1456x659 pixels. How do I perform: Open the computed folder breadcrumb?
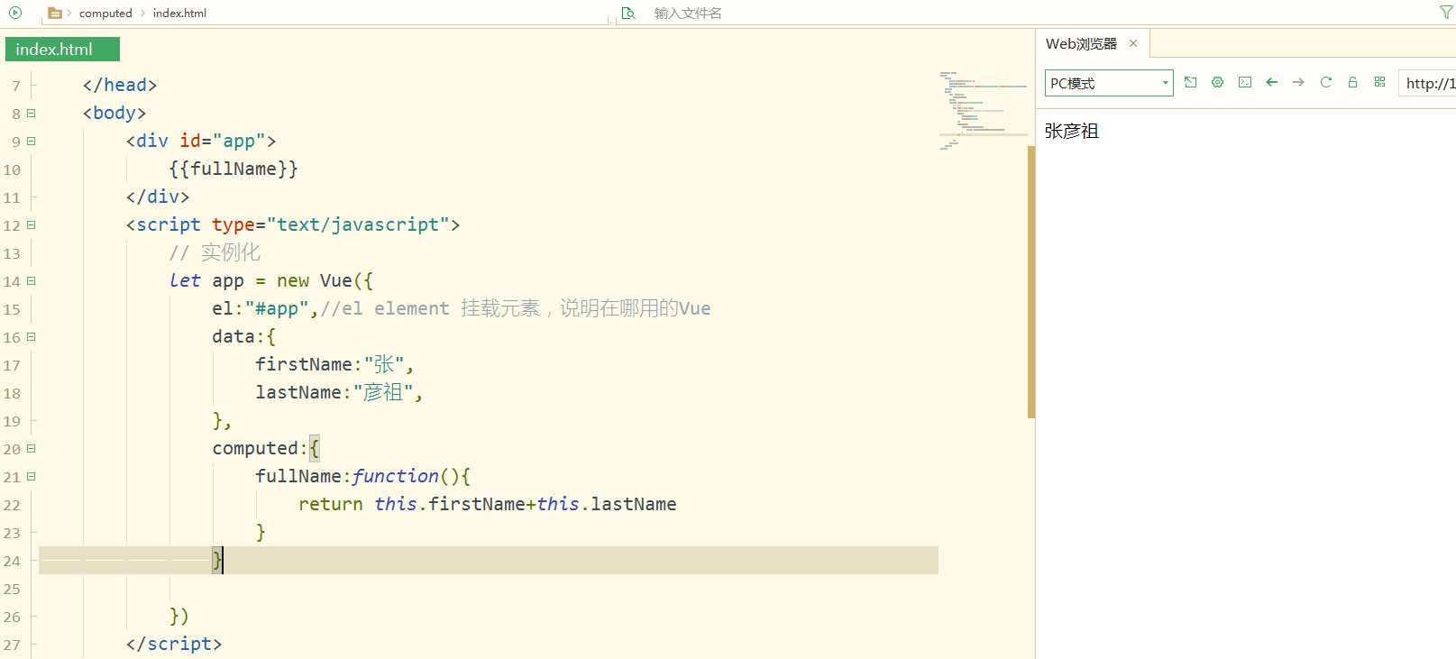pos(105,13)
